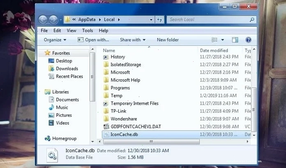Open the address bar history dropdown
This screenshot has width=286, height=168.
click(x=151, y=20)
